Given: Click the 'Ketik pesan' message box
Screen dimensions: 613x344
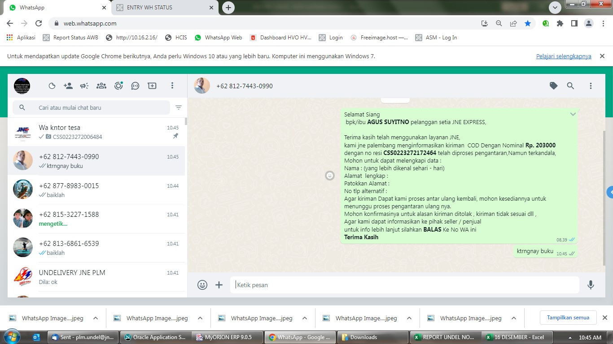Looking at the screenshot, I should 405,285.
